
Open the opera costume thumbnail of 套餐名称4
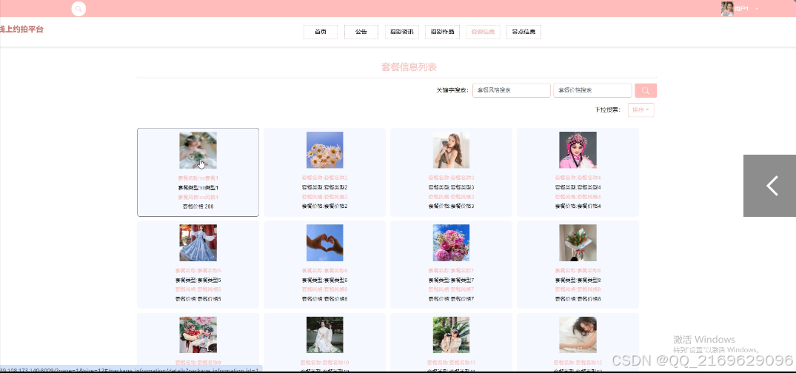(x=578, y=150)
